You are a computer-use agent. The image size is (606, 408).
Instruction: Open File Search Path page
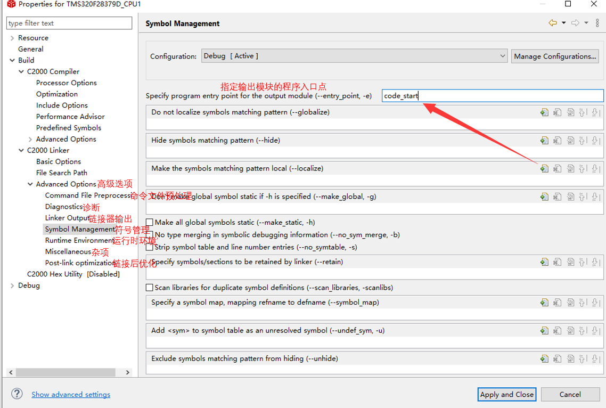[x=62, y=173]
